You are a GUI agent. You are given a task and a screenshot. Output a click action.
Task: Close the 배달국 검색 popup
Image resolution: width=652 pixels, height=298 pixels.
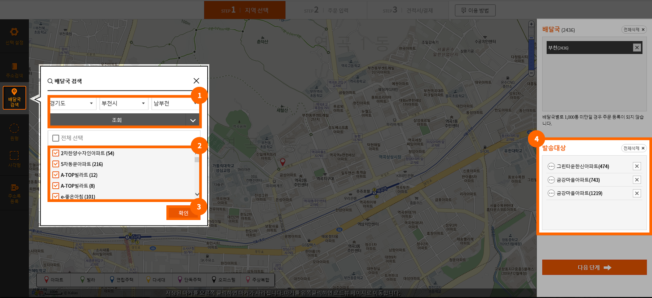tap(196, 81)
